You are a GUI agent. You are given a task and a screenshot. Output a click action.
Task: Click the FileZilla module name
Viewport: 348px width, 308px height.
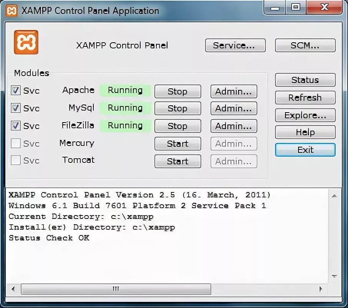coord(78,125)
